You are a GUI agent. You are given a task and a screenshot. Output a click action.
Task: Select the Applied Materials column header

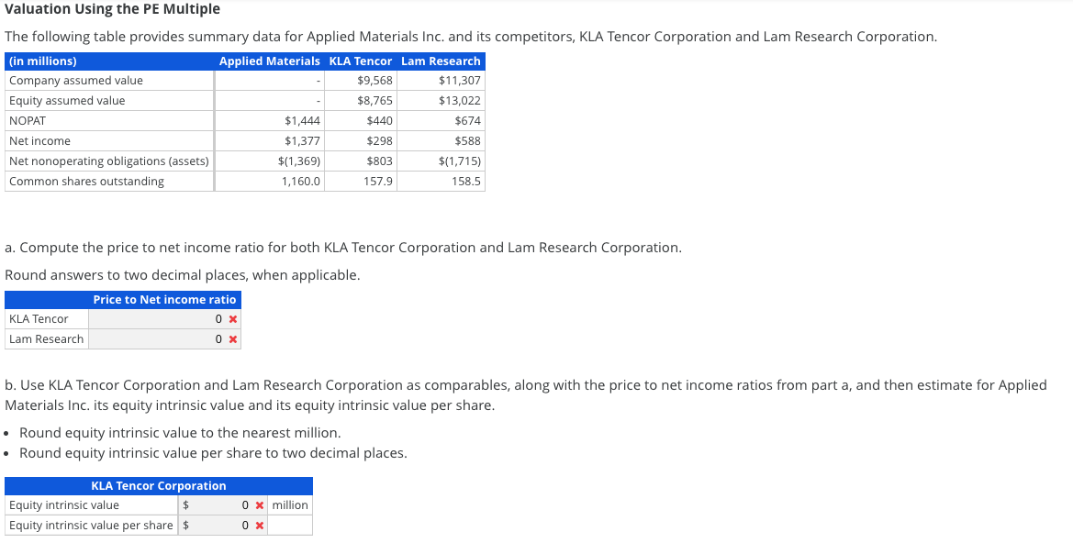point(269,61)
